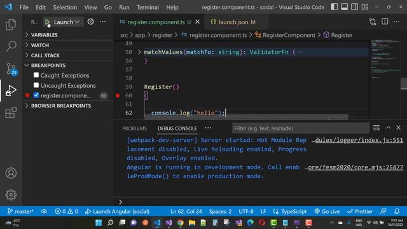The height and width of the screenshot is (229, 407).
Task: Open the Go menu
Action: (x=107, y=7)
